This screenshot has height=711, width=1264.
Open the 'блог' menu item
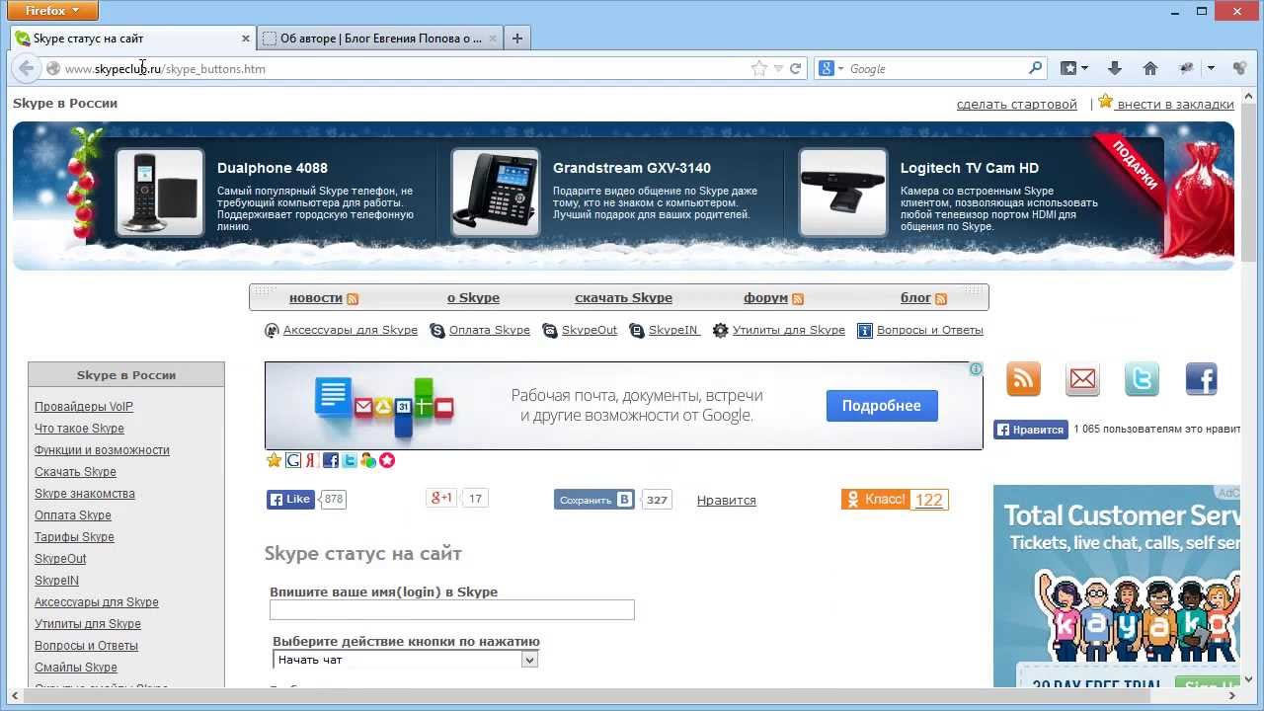915,297
